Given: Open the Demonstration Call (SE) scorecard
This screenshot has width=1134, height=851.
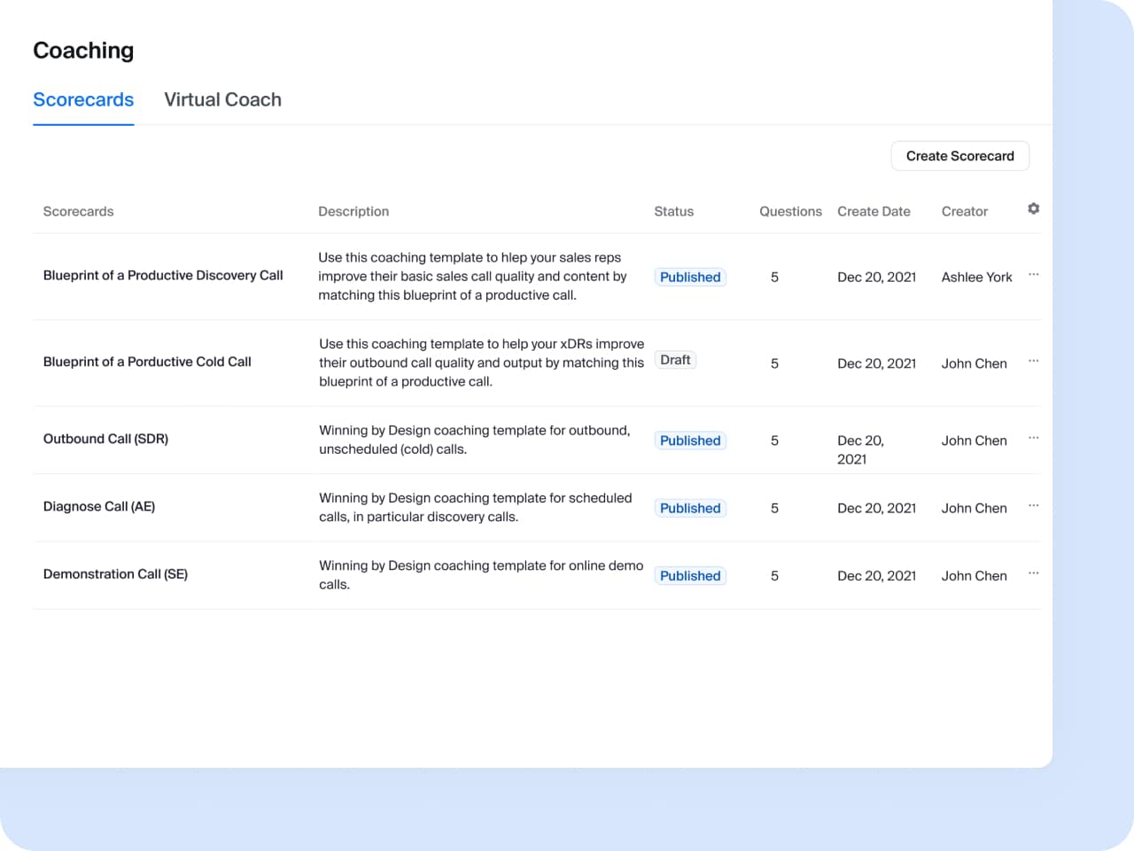Looking at the screenshot, I should (115, 574).
